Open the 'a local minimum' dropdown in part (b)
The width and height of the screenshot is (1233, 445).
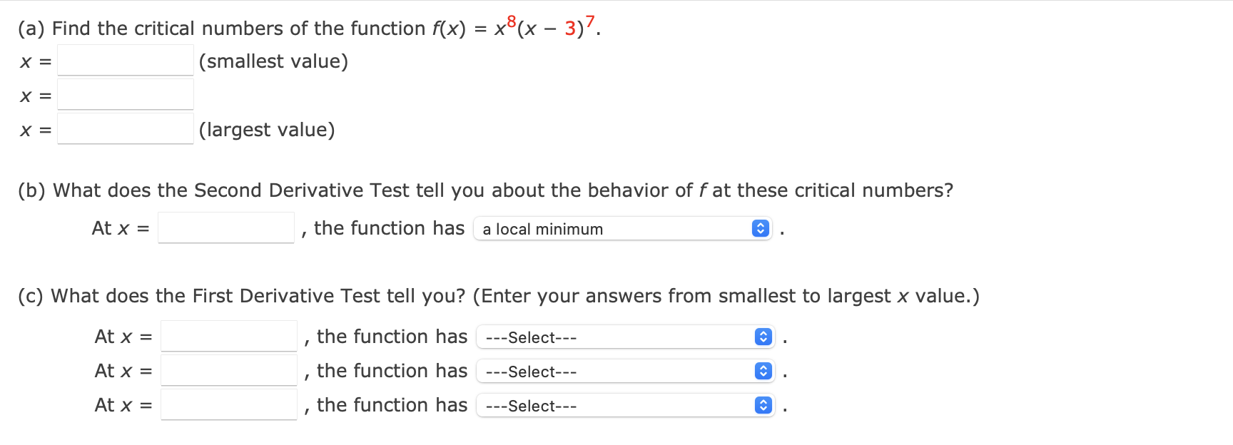[x=621, y=228]
